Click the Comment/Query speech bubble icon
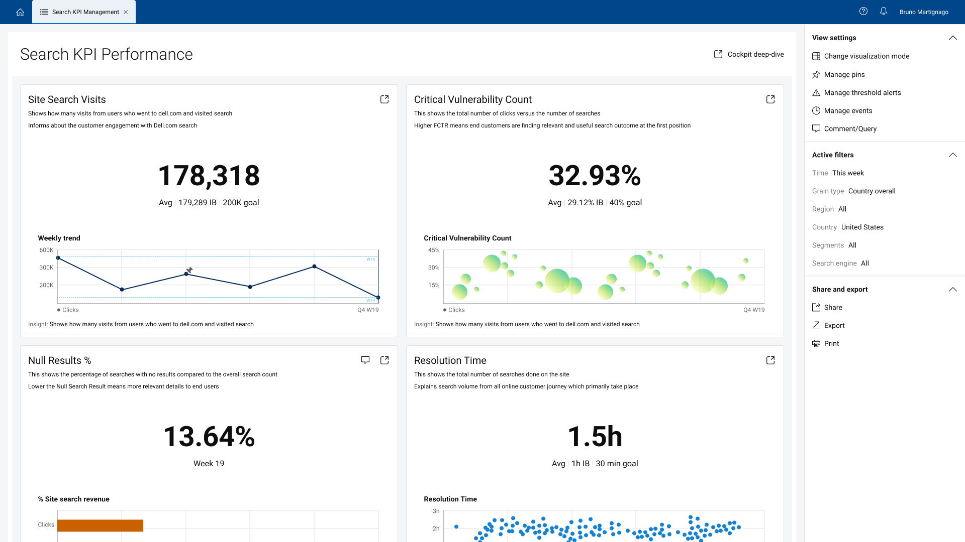This screenshot has width=965, height=542. [x=816, y=128]
